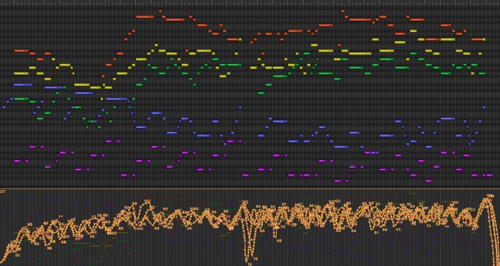Select the first red note at far left
The image size is (500, 266).
(21, 51)
